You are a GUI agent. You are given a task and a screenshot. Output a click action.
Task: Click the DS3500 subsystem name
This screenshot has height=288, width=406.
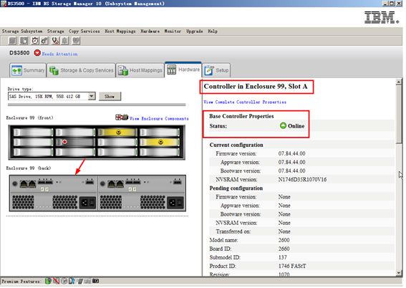[x=19, y=53]
